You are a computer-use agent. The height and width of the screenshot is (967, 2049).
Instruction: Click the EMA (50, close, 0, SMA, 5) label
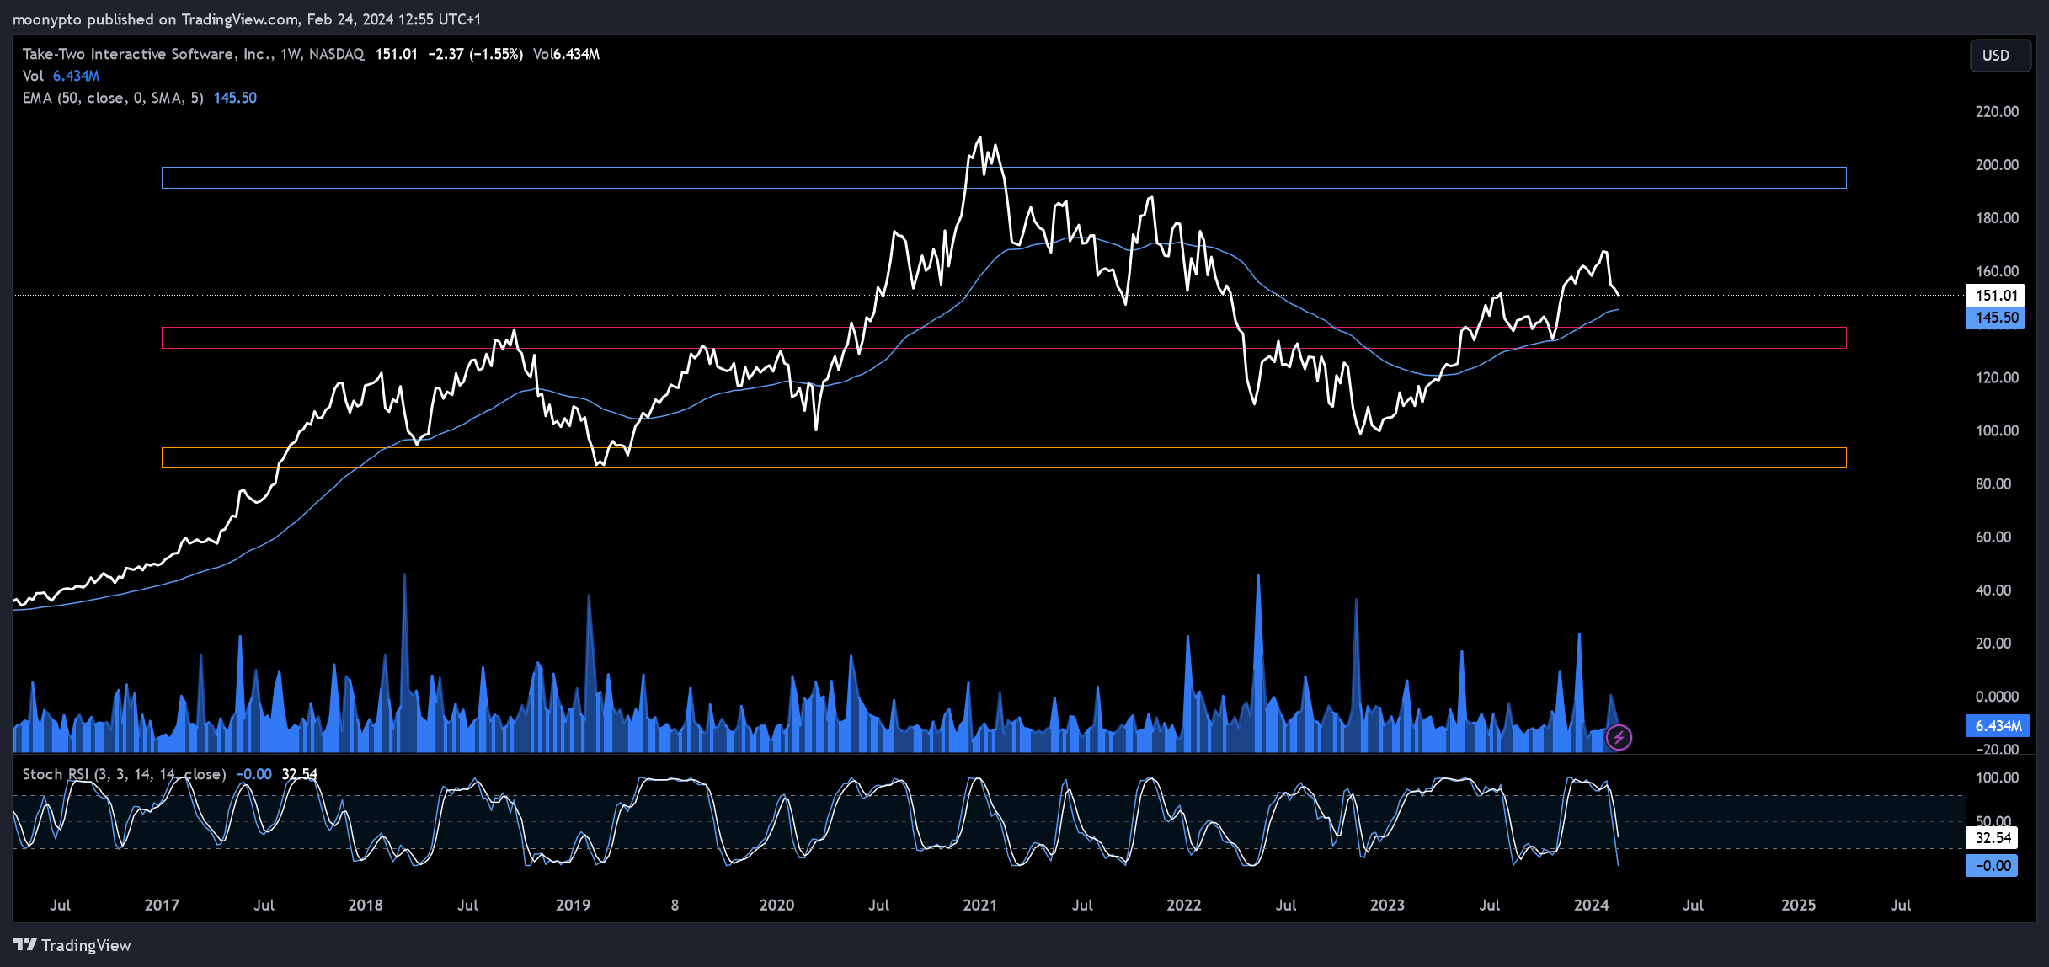pyautogui.click(x=113, y=98)
